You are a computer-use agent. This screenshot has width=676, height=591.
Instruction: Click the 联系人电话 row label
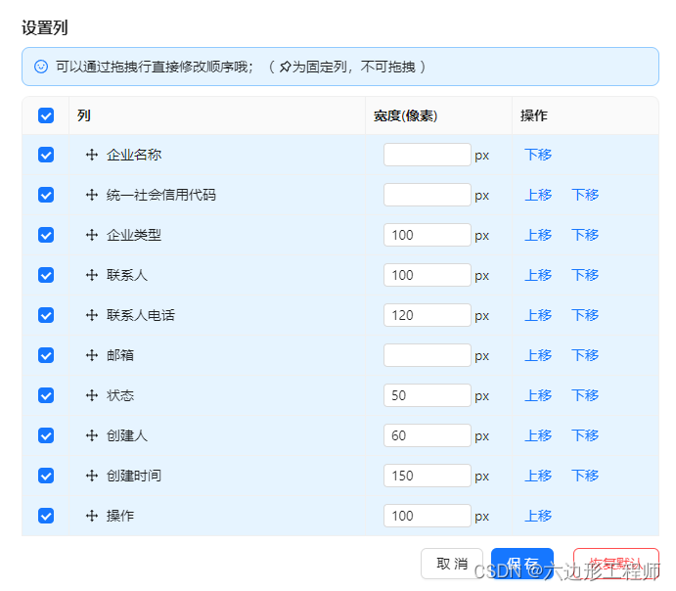141,315
